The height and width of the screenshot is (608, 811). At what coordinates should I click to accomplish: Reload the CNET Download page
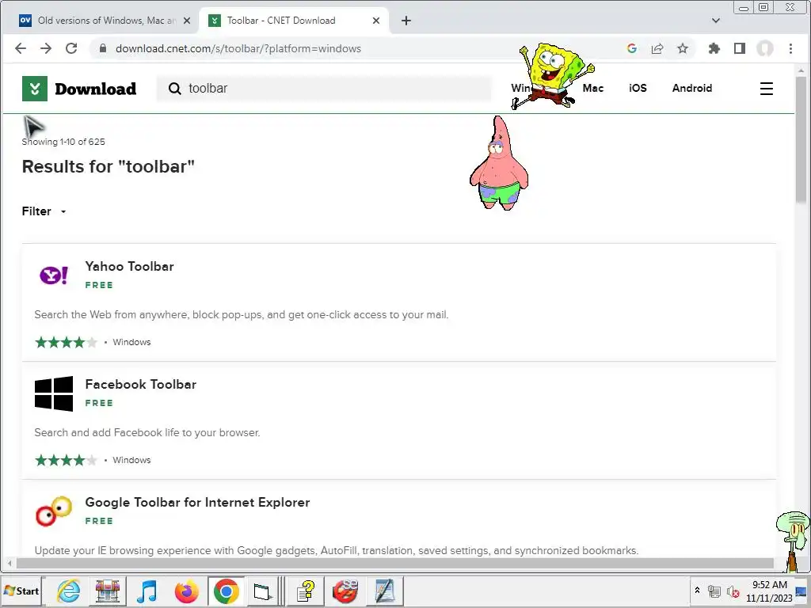[71, 48]
